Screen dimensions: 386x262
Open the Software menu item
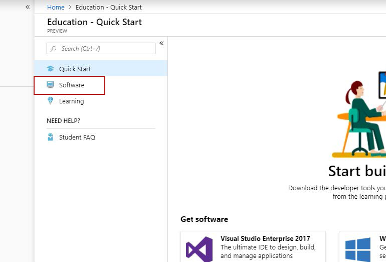(x=72, y=85)
